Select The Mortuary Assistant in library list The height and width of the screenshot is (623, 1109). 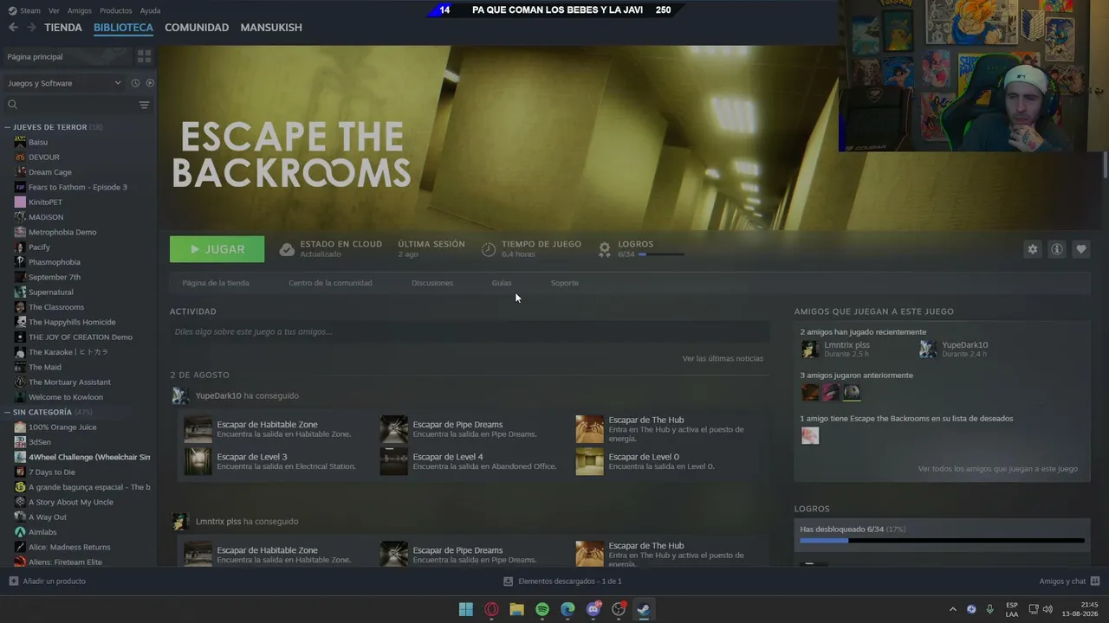(69, 382)
